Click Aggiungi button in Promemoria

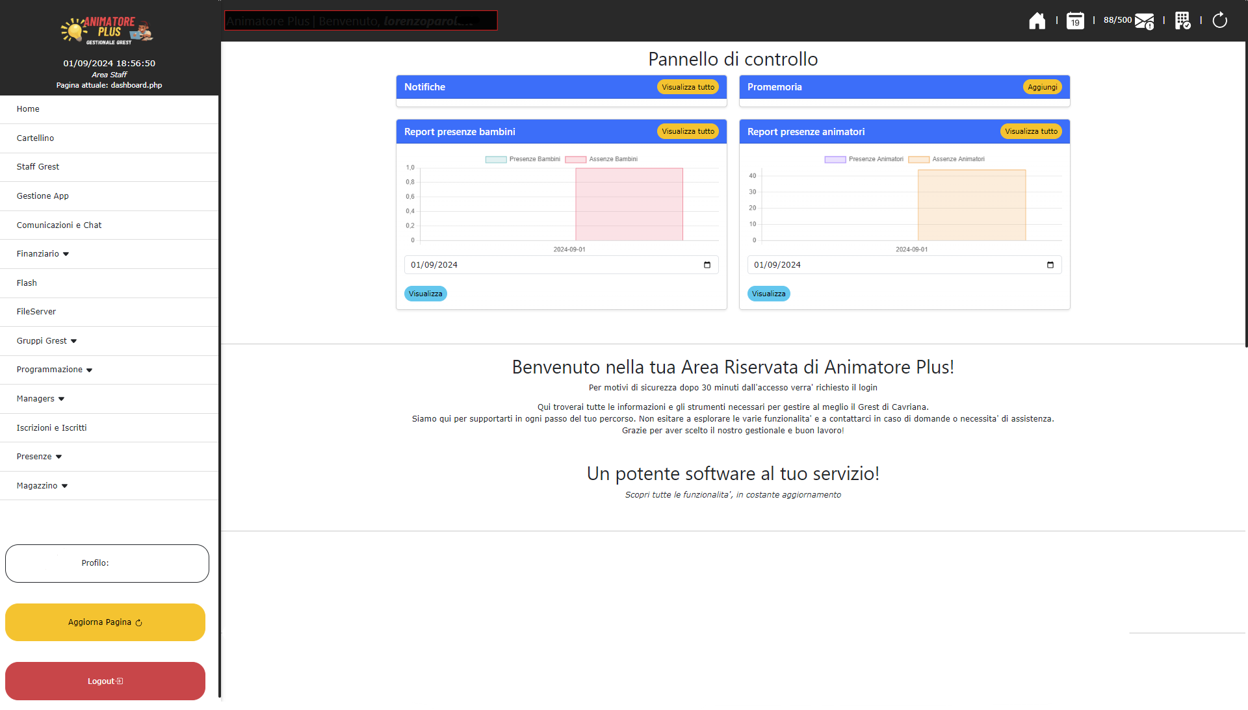tap(1042, 87)
